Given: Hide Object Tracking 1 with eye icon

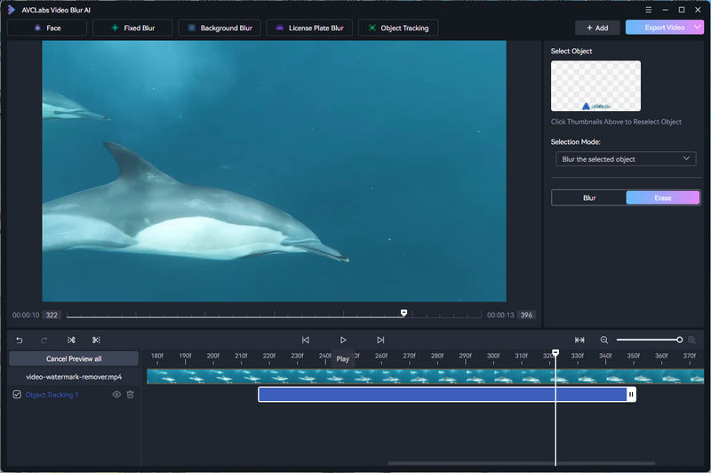Looking at the screenshot, I should click(116, 394).
